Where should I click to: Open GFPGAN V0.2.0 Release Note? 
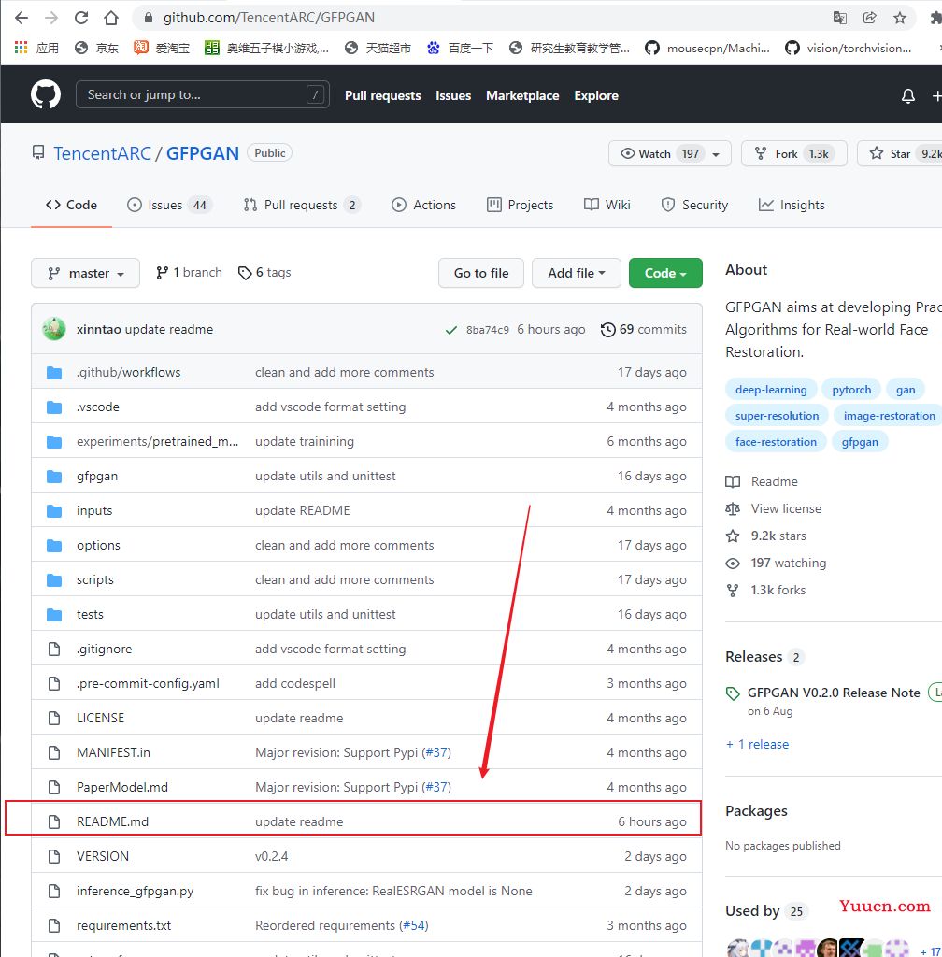[x=834, y=693]
